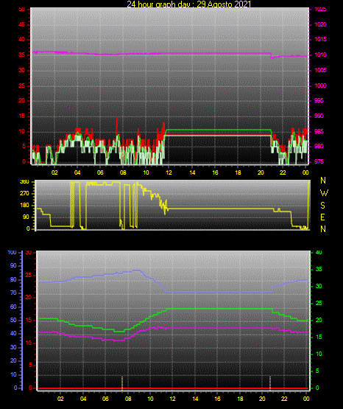Click the W compass label beside direction chart
Screen dimensions: 343x409
[x=324, y=193]
